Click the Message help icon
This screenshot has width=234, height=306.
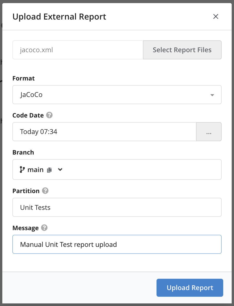(44, 228)
